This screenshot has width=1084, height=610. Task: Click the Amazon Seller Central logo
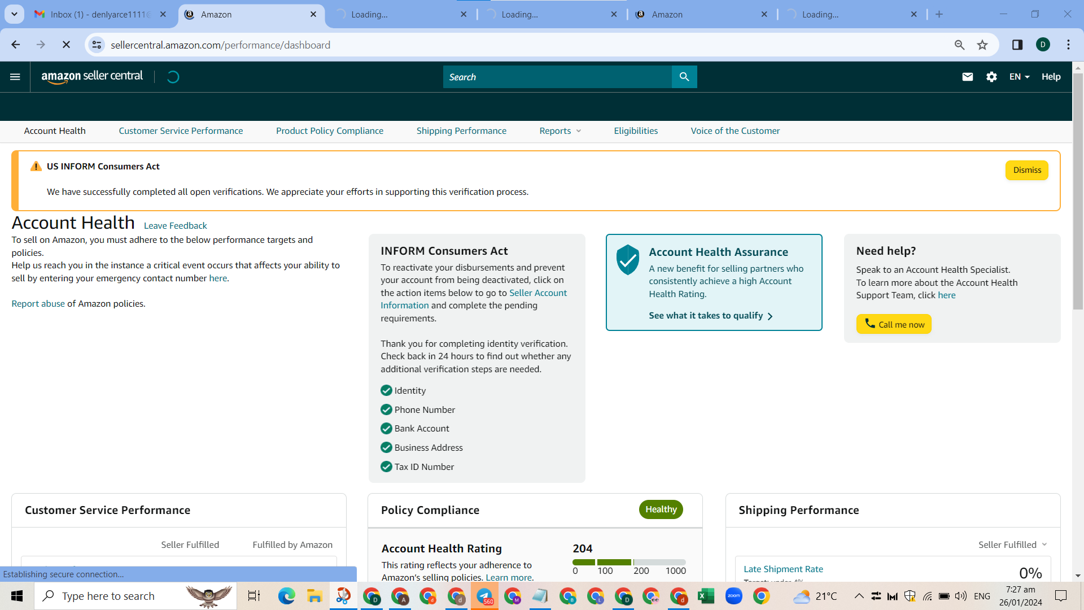pyautogui.click(x=92, y=77)
